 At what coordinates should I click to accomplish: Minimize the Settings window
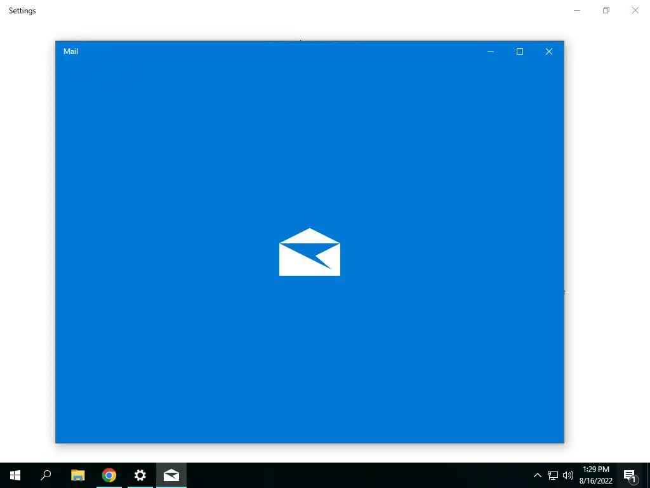point(577,10)
